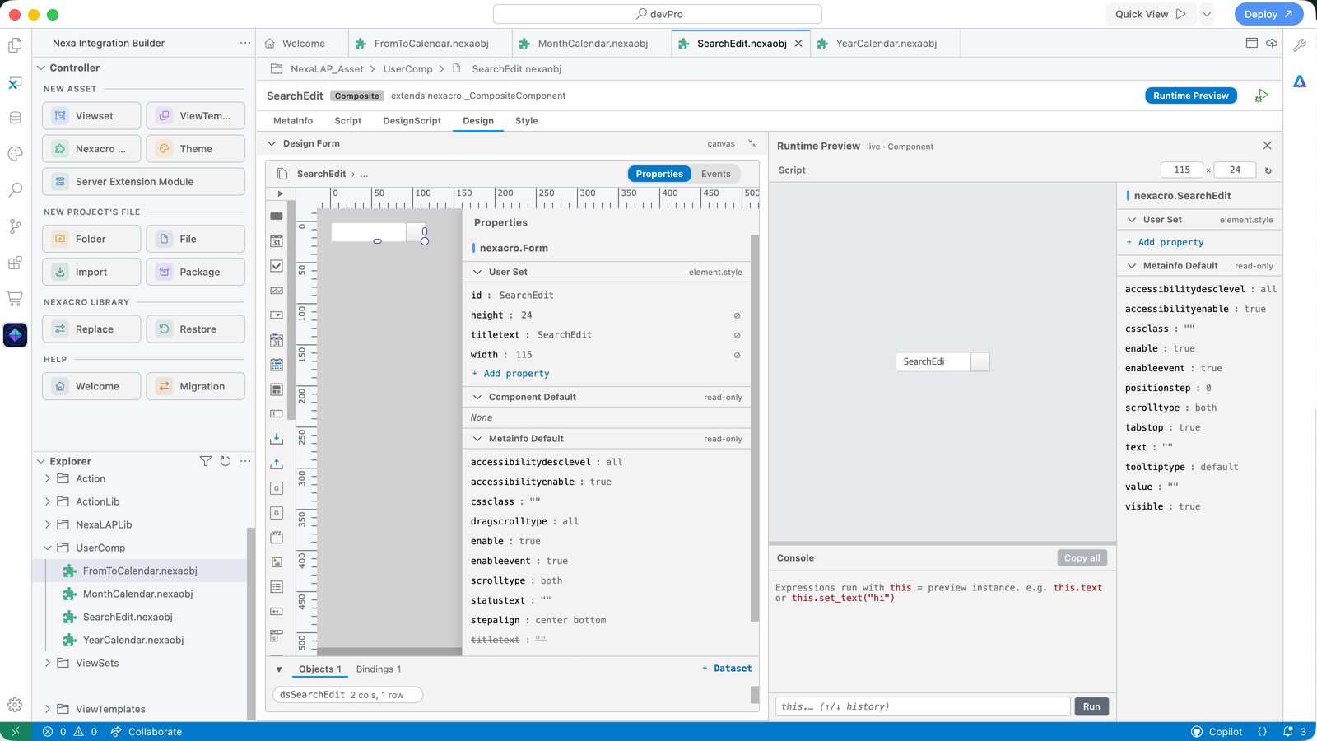Open the database sidebar icon
1317x741 pixels.
click(x=15, y=118)
